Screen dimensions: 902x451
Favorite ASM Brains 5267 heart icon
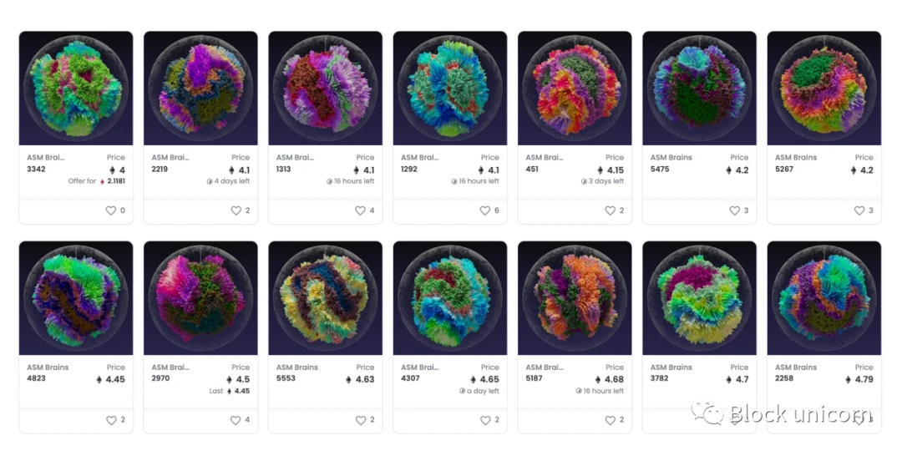pyautogui.click(x=859, y=210)
